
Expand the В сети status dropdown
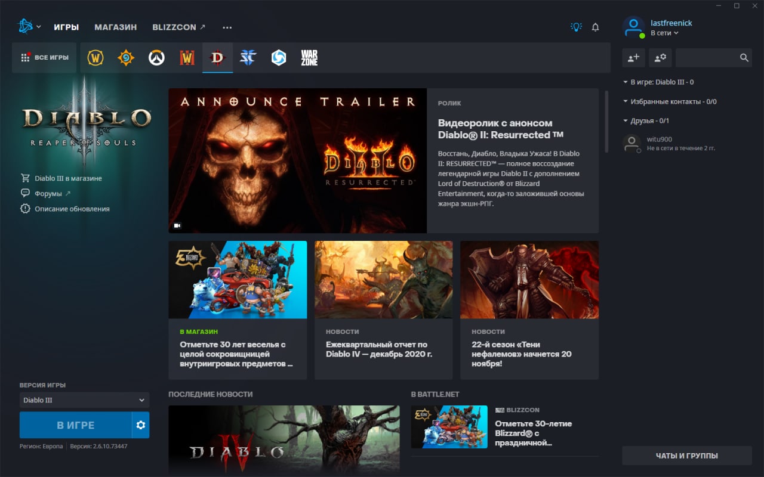coord(665,33)
